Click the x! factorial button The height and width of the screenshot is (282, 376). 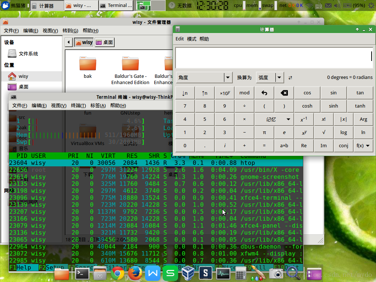[323, 119]
